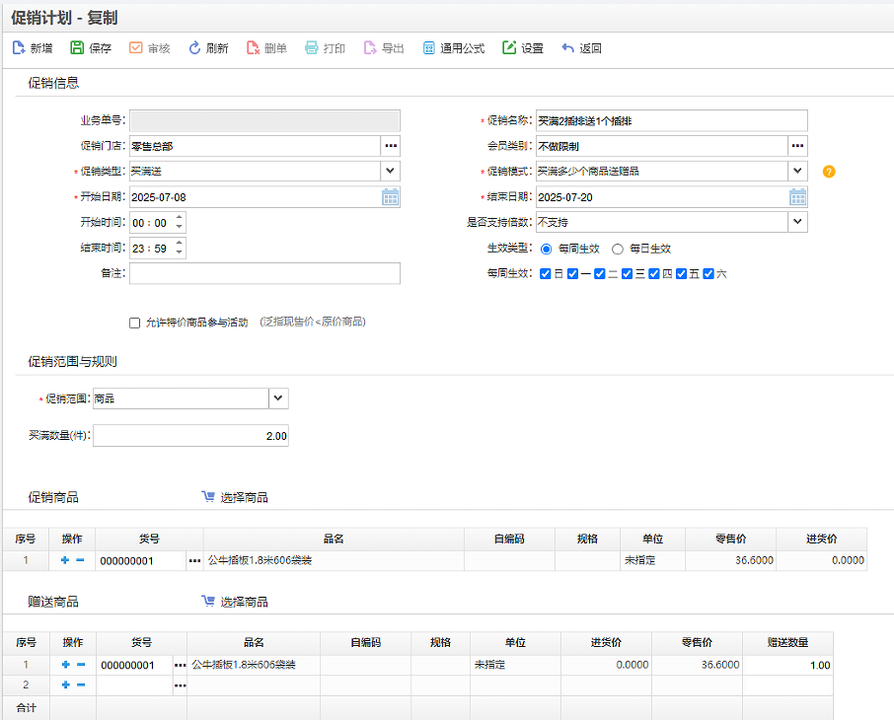Click 货号 cell 000000001 in 促销商品
This screenshot has height=720, width=894.
tap(141, 561)
